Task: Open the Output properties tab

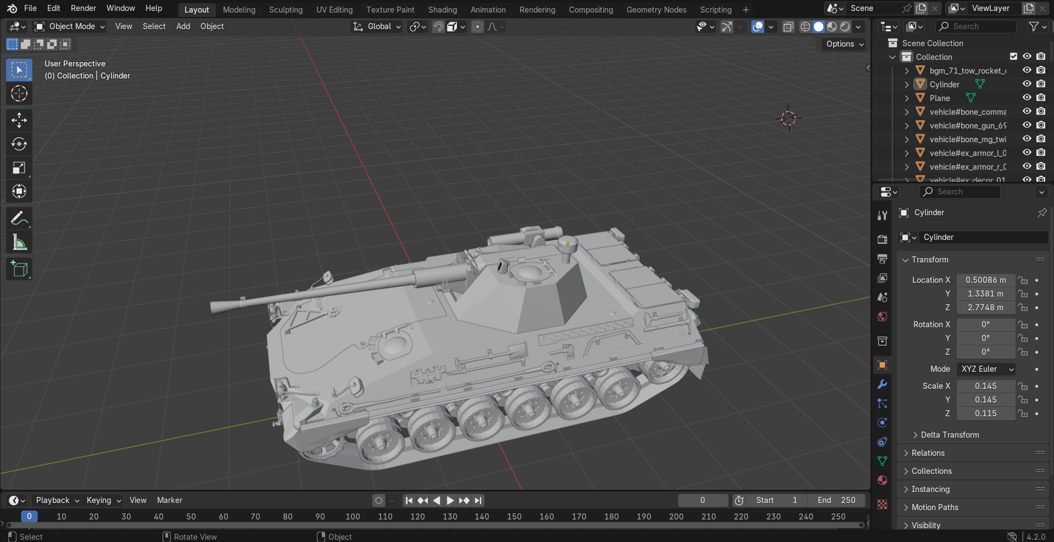Action: (882, 259)
